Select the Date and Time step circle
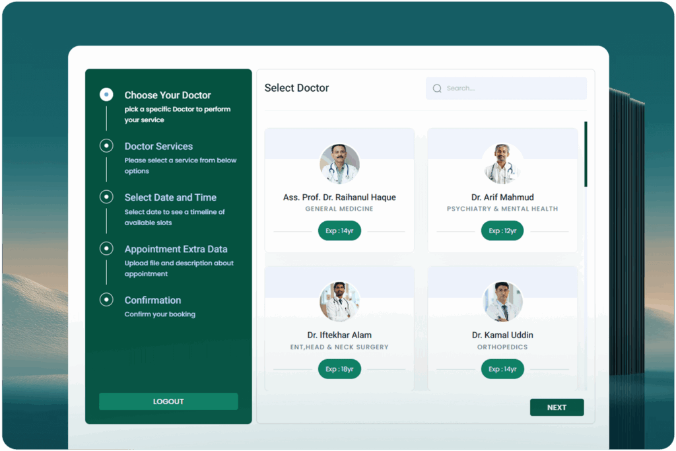This screenshot has width=676, height=451. click(x=106, y=197)
